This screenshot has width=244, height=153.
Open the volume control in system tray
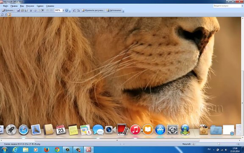pyautogui.click(x=226, y=150)
